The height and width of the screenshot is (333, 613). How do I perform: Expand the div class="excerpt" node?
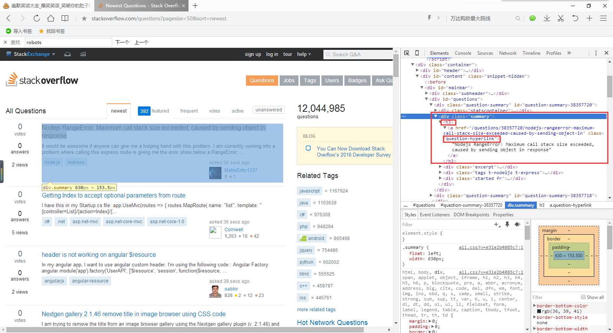440,167
